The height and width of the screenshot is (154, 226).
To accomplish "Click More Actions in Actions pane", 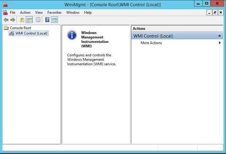I will (x=151, y=43).
